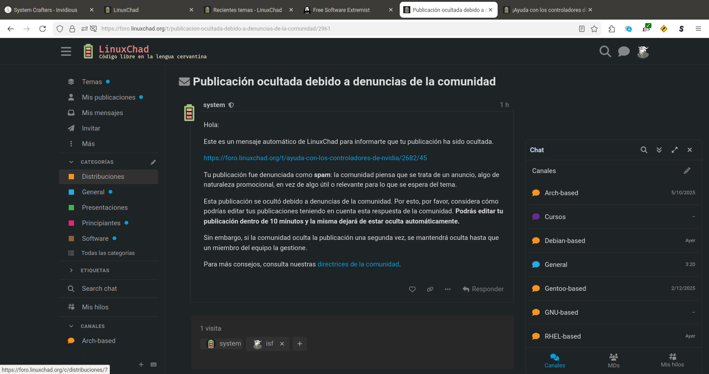Bookmark this page with the star
The height and width of the screenshot is (374, 709).
(x=594, y=29)
